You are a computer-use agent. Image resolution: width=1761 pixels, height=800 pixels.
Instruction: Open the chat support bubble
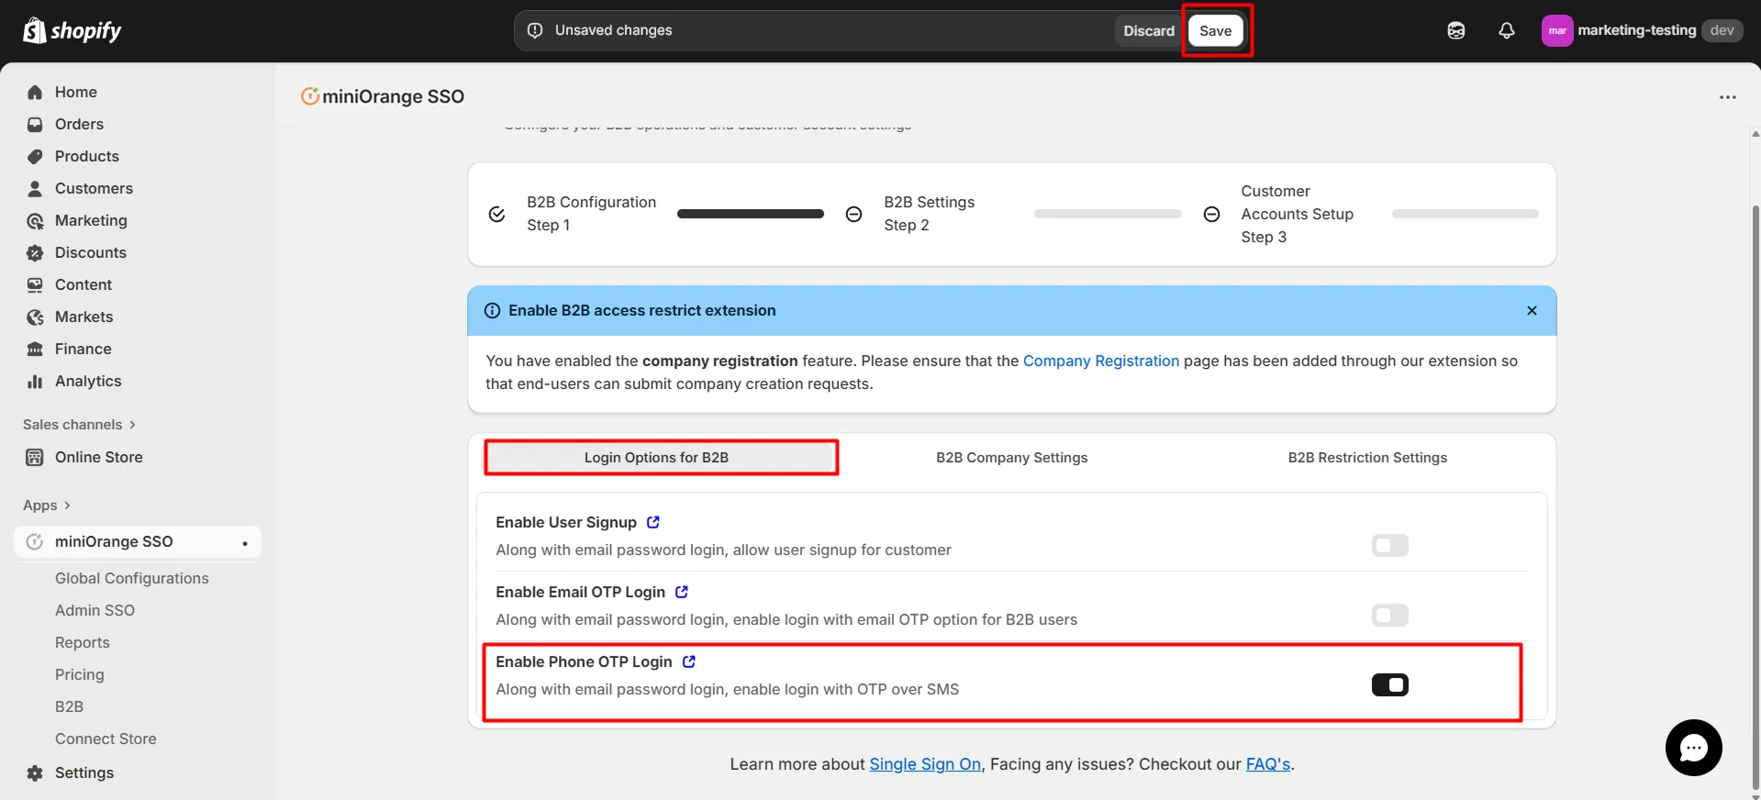(x=1693, y=748)
